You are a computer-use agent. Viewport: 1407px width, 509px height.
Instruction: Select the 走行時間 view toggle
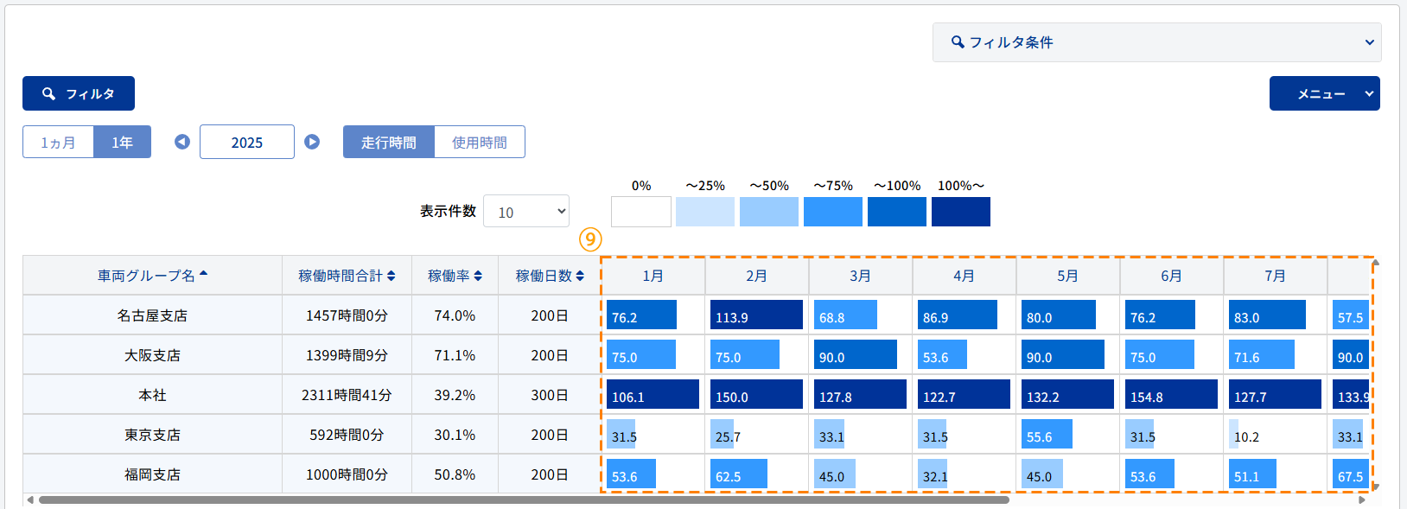tap(388, 143)
